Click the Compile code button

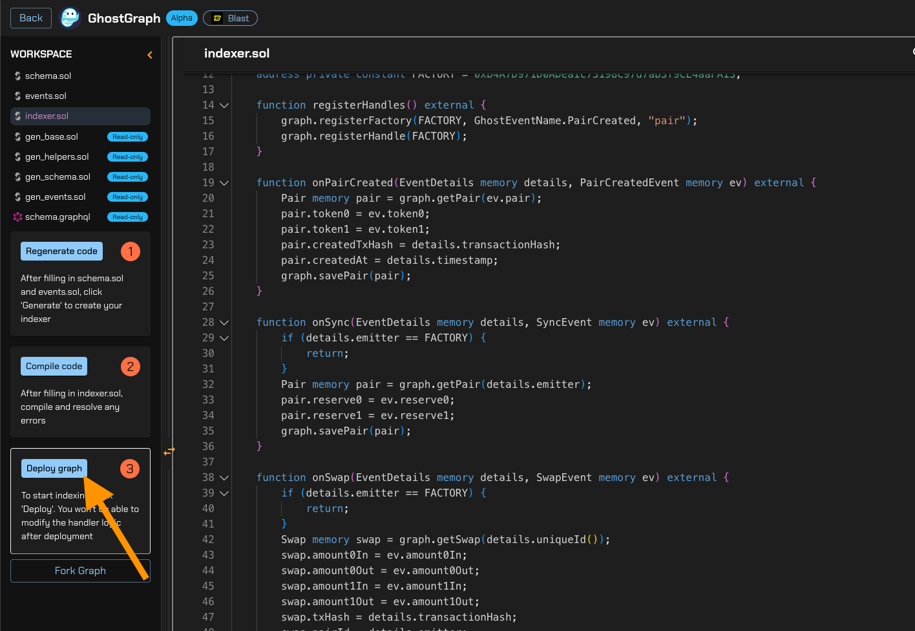(54, 367)
